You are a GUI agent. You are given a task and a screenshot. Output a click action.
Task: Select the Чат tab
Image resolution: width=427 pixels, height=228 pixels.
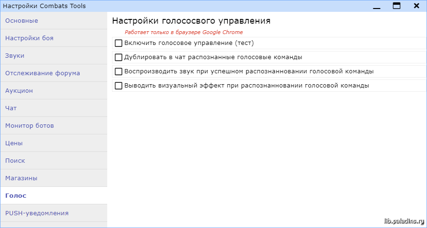pos(54,108)
